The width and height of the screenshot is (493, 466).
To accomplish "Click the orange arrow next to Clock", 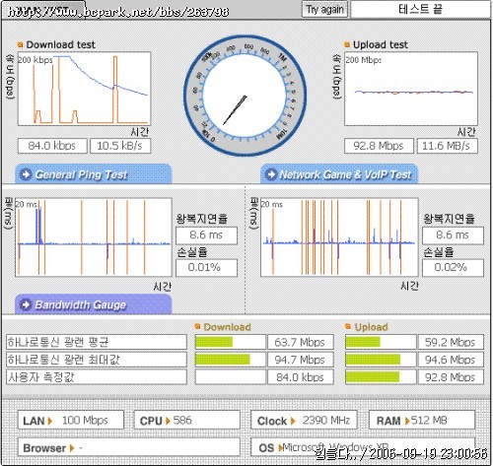I will coord(293,421).
